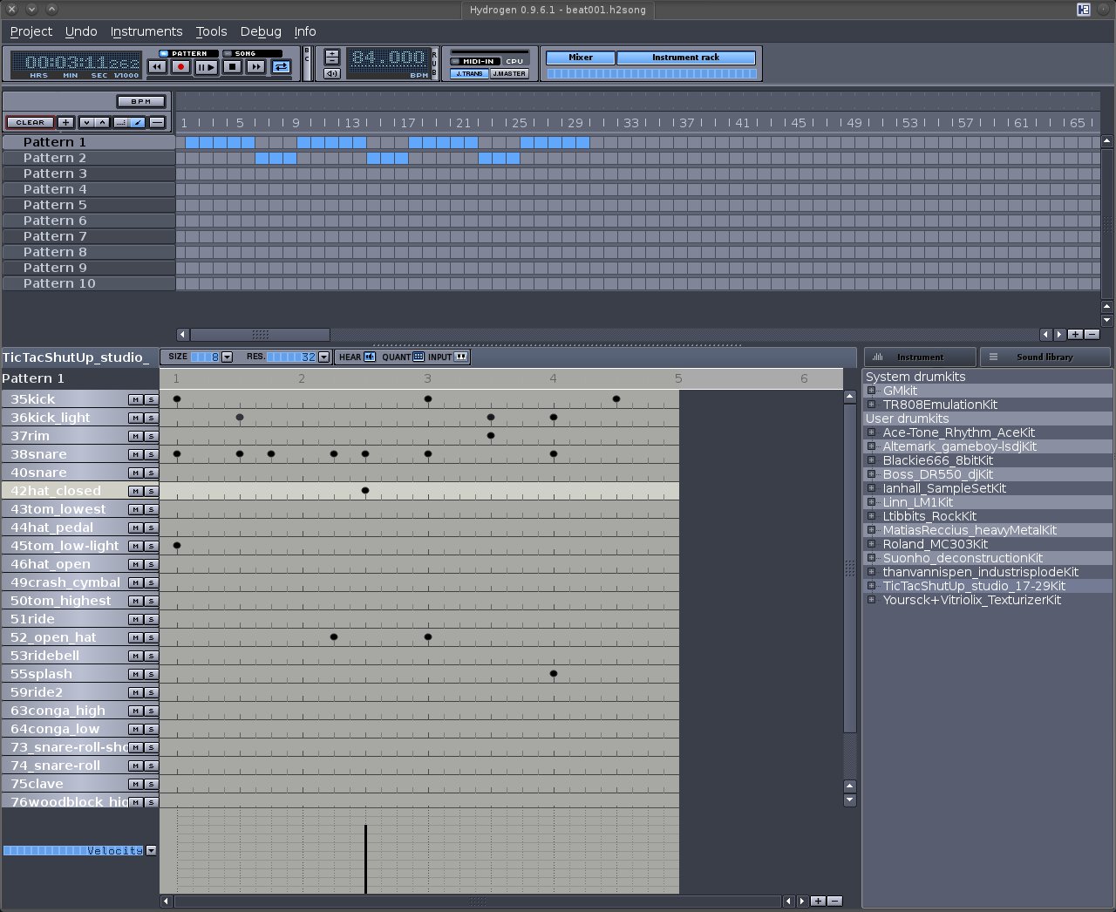Toggle the metronome speaker icon
1116x912 pixels.
click(331, 74)
